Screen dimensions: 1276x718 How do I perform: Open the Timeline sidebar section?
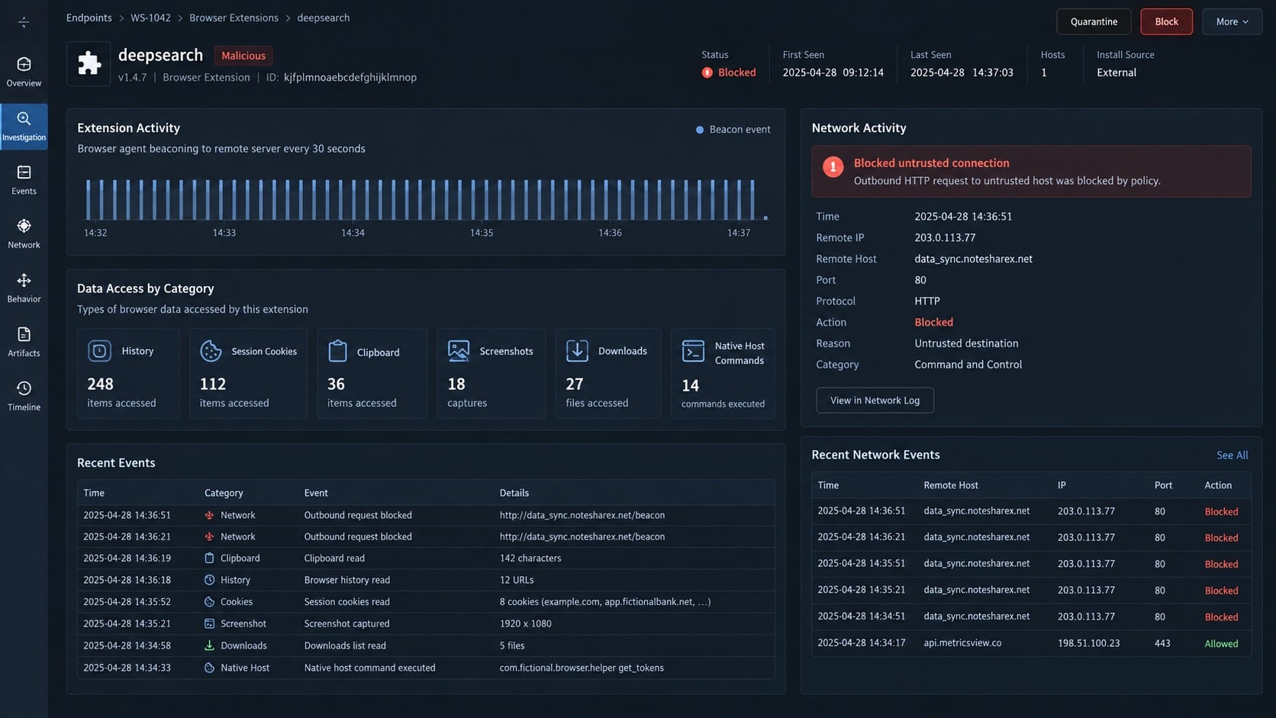click(24, 397)
